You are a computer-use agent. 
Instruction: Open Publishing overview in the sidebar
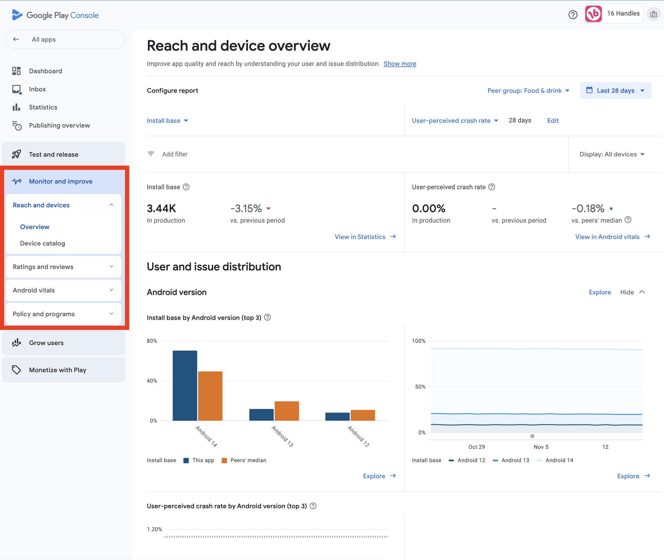click(x=59, y=125)
